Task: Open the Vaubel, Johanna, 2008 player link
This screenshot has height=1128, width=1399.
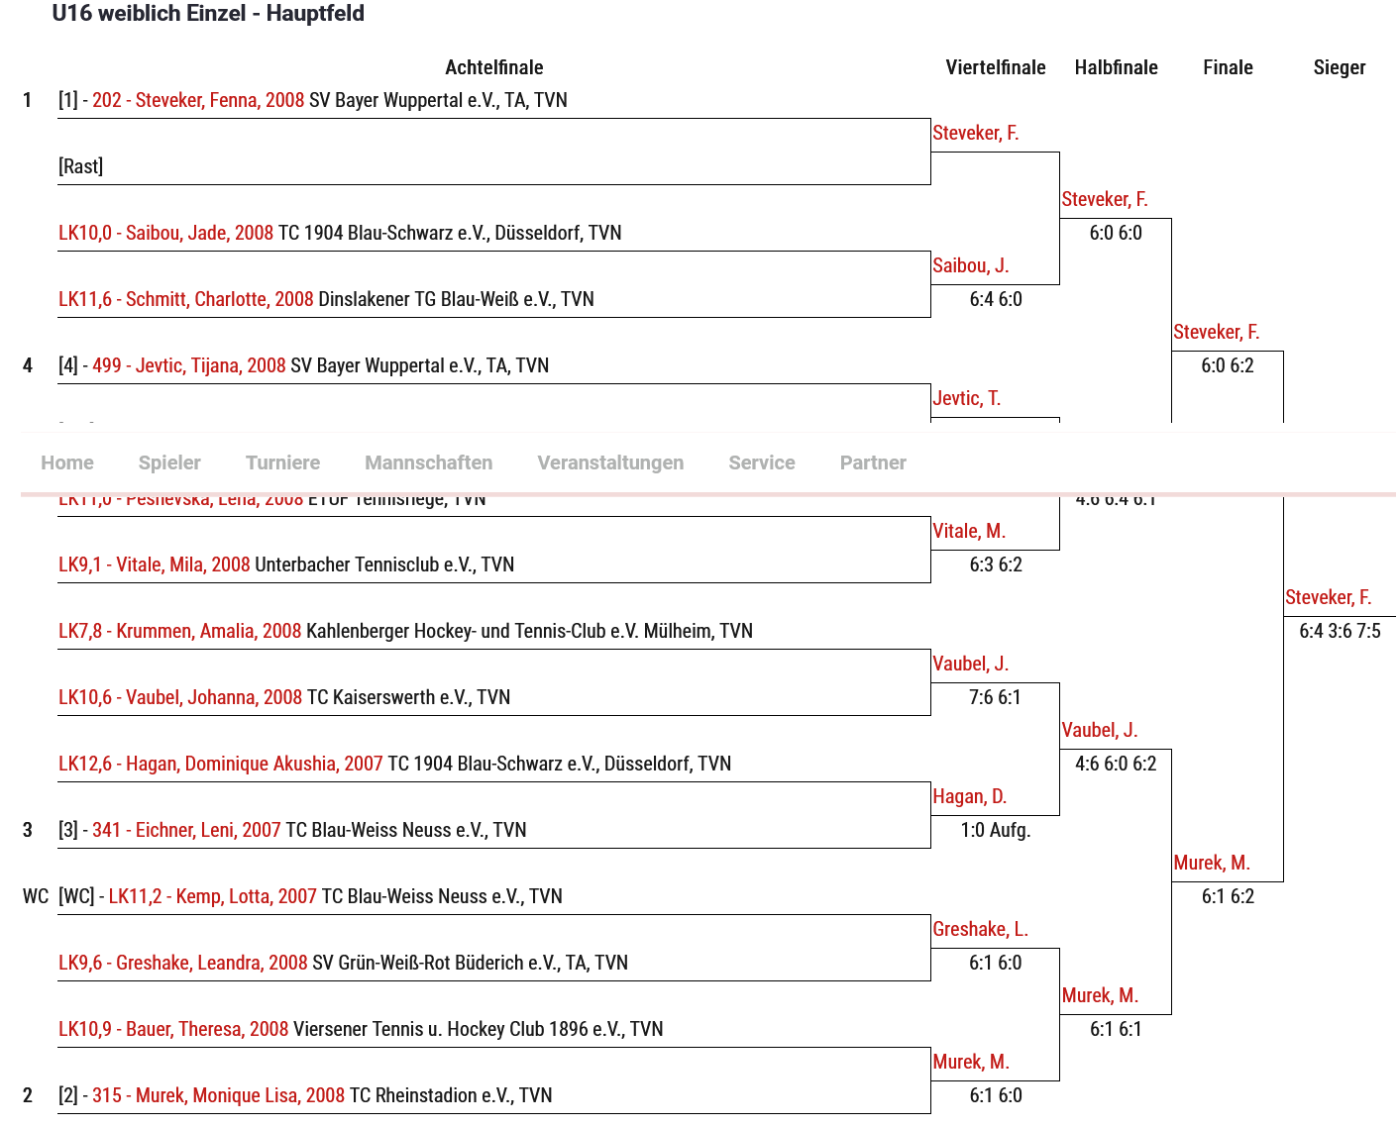Action: [x=180, y=697]
